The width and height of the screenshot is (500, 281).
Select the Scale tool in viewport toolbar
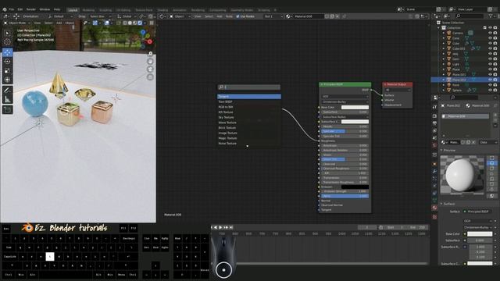7,70
